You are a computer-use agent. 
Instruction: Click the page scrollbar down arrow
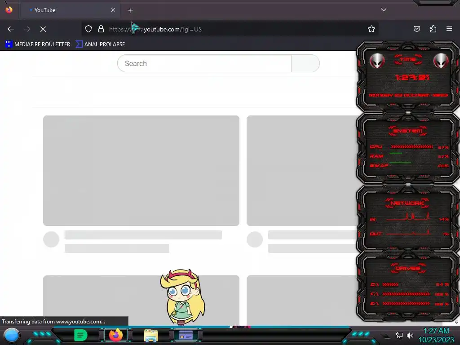pos(456,322)
